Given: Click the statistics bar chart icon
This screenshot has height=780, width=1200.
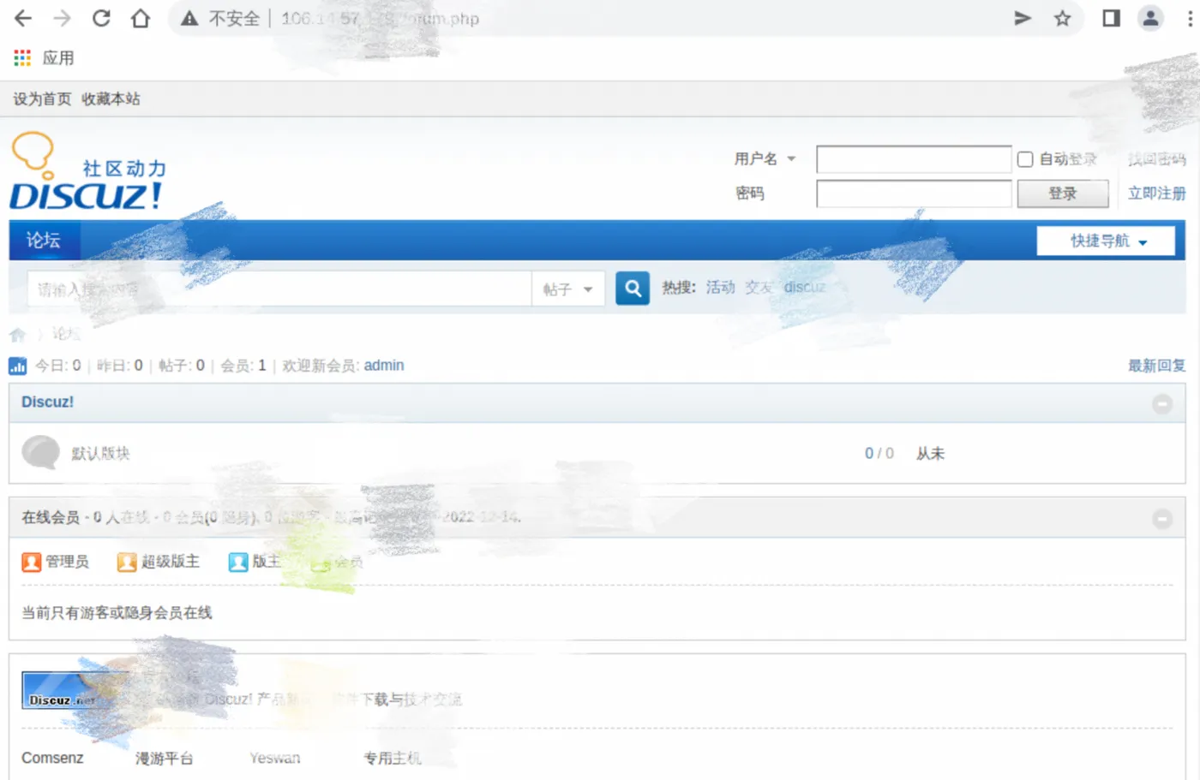Looking at the screenshot, I should [17, 366].
